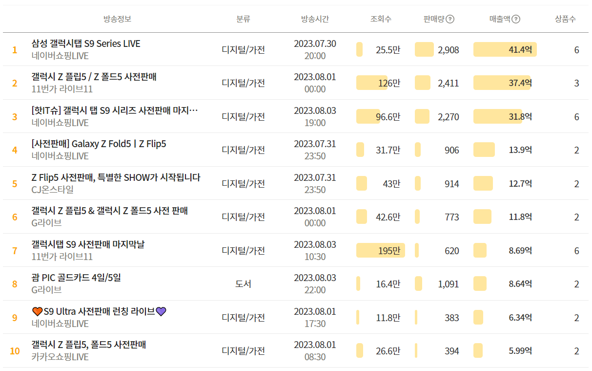Click broadcast time 2023.08.01 17:30
The image size is (592, 371).
point(315,317)
